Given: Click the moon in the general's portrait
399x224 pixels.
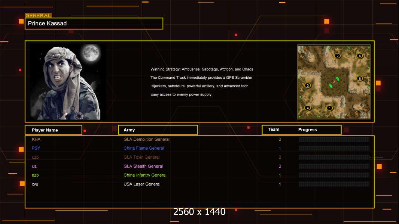Looking at the screenshot, I should click(90, 53).
